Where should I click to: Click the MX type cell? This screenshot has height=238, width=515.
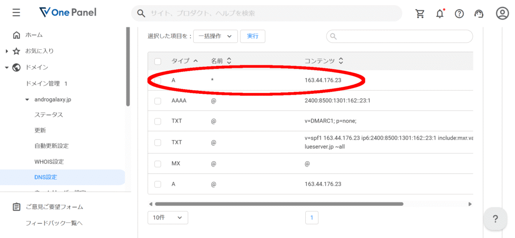point(177,164)
